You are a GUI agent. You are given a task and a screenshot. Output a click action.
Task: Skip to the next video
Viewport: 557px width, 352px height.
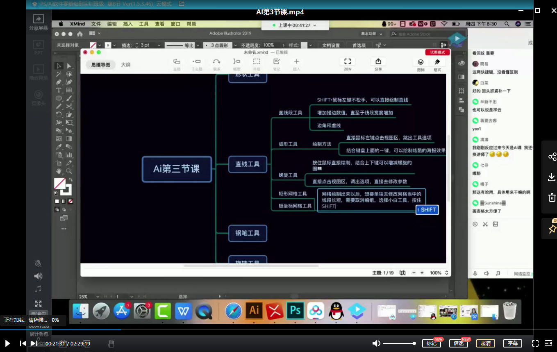34,343
